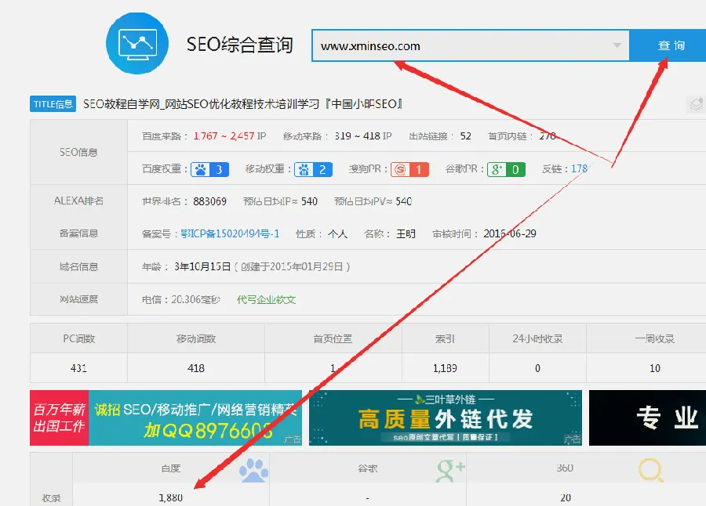Click the 360 magnifier icon in 收录 table
Image resolution: width=706 pixels, height=506 pixels.
click(x=650, y=471)
